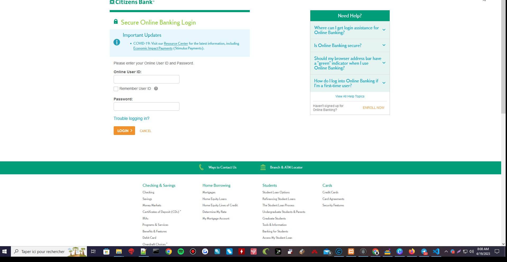Image resolution: width=507 pixels, height=262 pixels.
Task: Open My Mortgage Account link
Action: (216, 218)
